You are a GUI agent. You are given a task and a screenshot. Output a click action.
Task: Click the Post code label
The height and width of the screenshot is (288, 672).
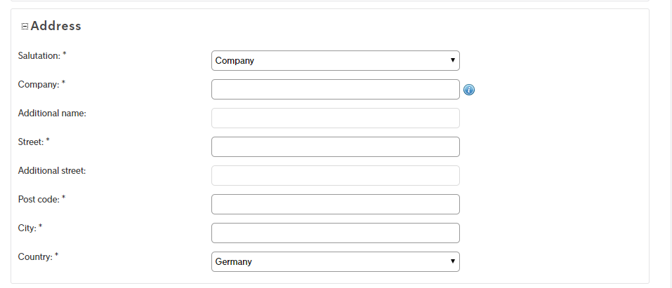point(41,200)
